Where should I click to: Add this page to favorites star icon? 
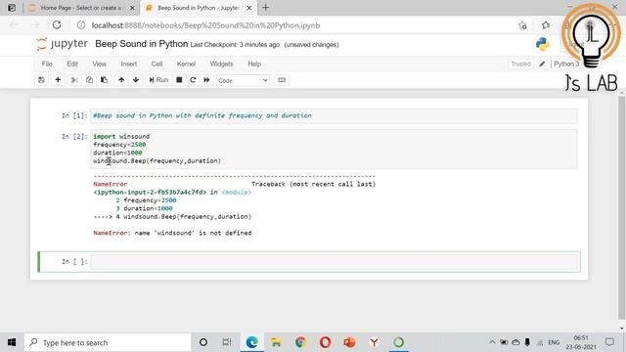pos(522,25)
